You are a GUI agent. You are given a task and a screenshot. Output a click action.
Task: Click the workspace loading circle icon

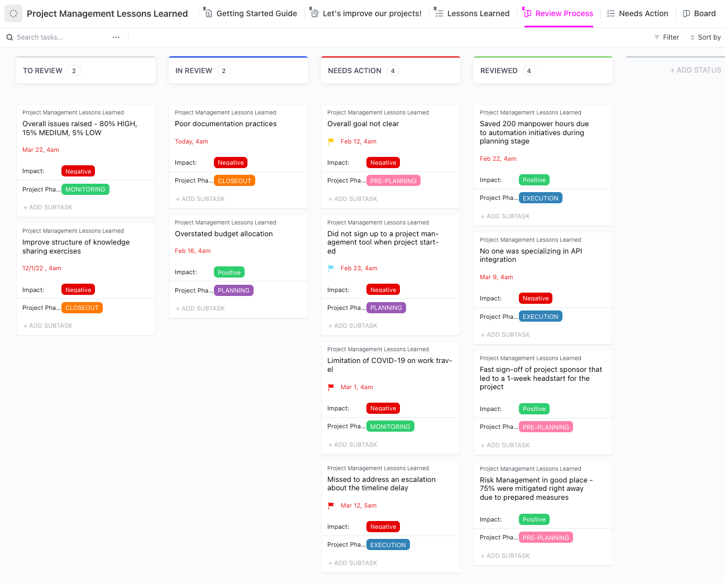(x=13, y=13)
